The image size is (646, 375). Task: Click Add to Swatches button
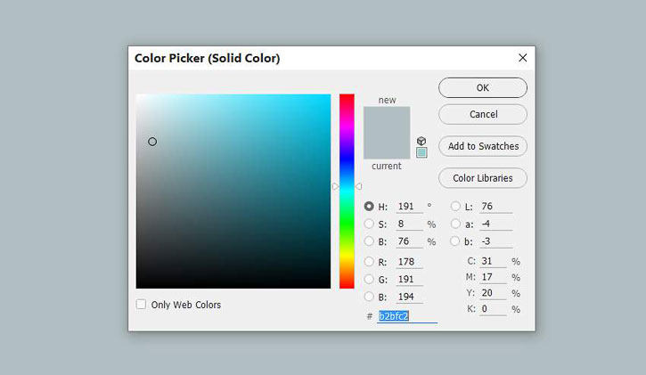482,146
